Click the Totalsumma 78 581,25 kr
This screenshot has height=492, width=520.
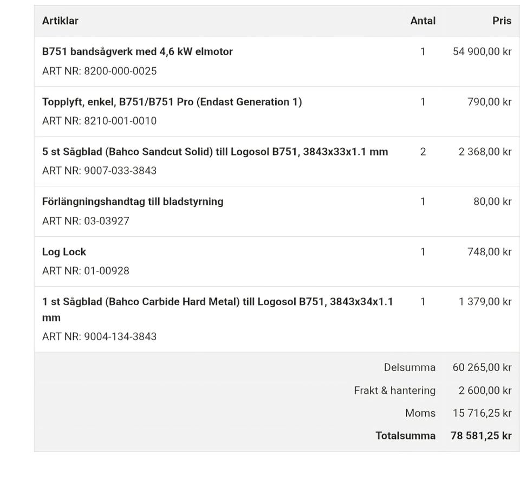pyautogui.click(x=481, y=436)
